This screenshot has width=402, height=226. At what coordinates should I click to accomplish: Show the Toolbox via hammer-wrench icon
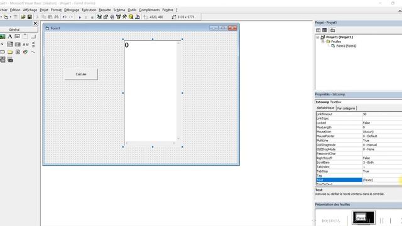pos(124,17)
